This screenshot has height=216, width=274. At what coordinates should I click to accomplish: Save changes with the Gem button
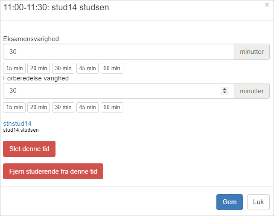(x=230, y=202)
